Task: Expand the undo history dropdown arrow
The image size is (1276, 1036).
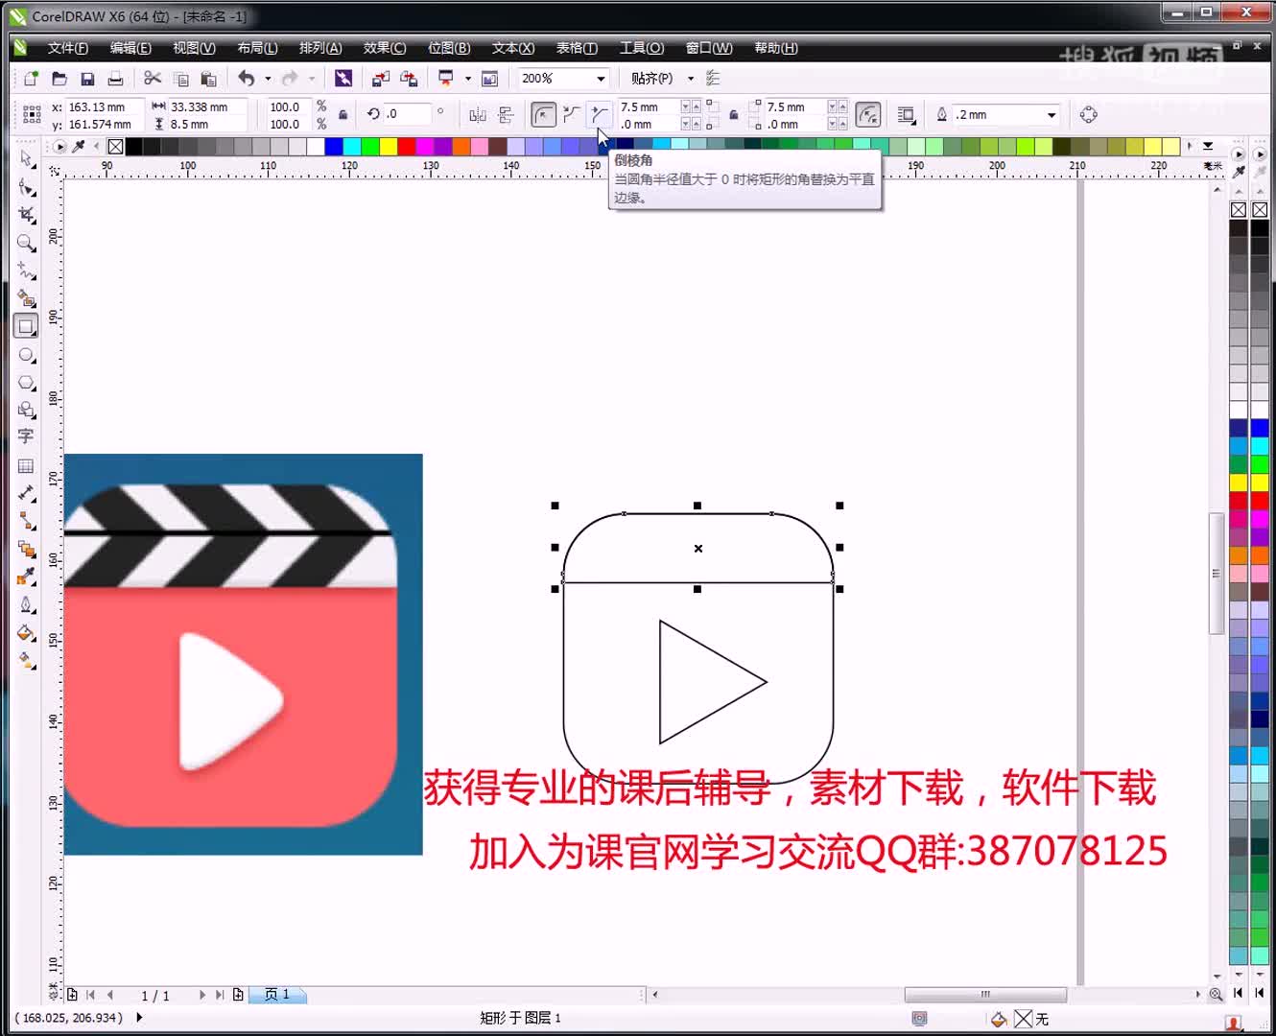Action: click(268, 79)
